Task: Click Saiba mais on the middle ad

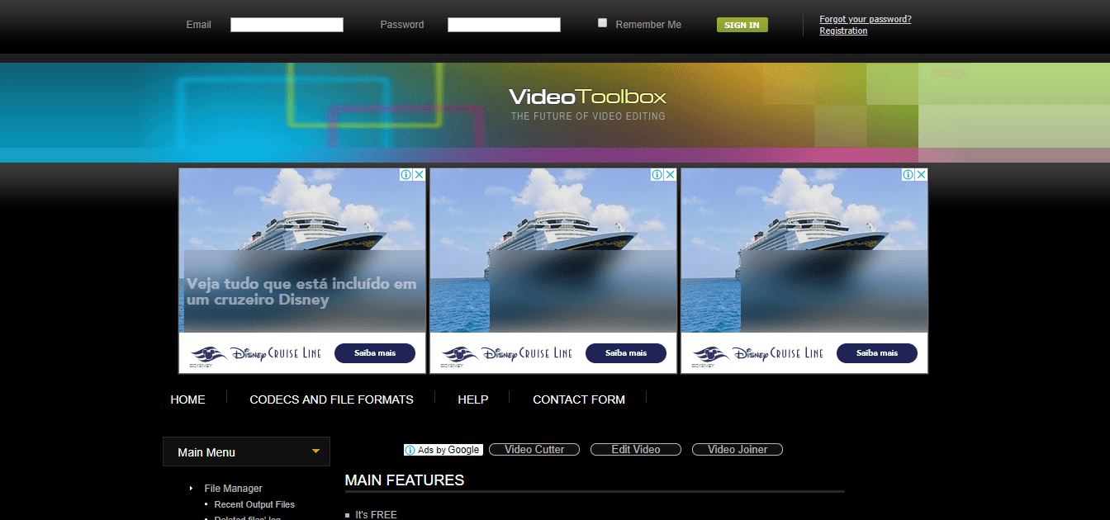Action: coord(626,353)
